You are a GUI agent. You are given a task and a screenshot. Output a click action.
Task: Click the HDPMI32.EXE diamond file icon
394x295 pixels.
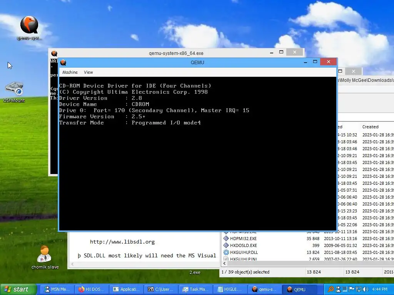point(226,239)
